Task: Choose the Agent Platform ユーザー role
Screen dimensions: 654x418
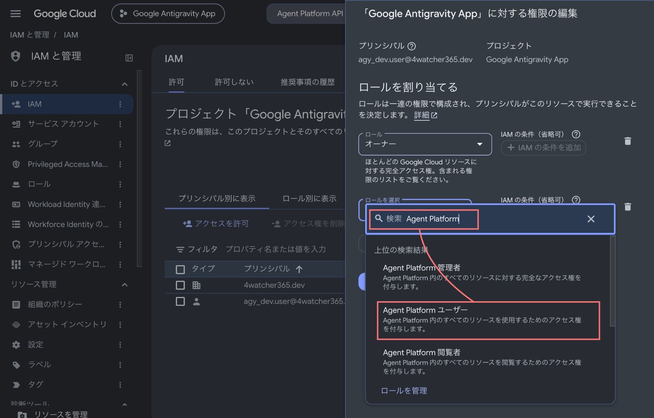Action: click(x=488, y=320)
